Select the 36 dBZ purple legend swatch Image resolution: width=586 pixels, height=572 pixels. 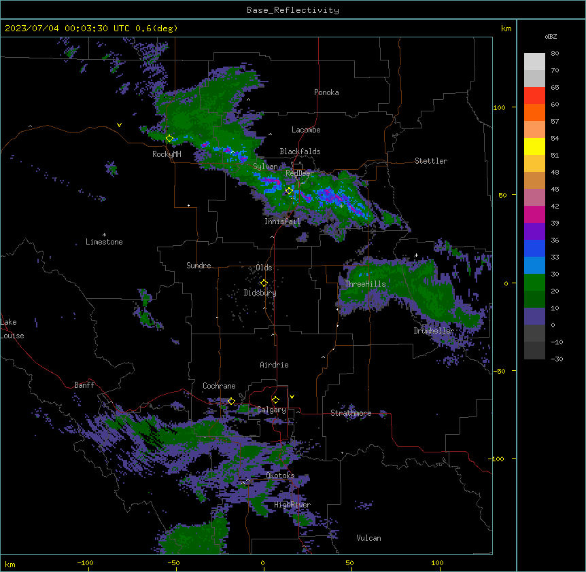coord(534,232)
